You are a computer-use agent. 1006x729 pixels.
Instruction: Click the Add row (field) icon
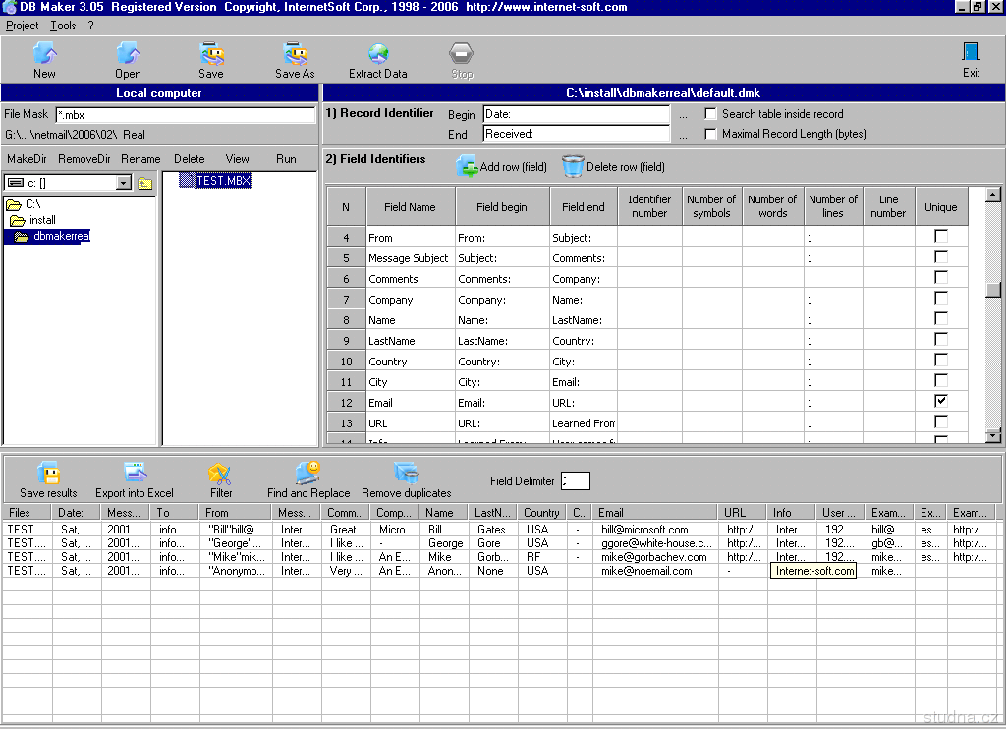(468, 166)
